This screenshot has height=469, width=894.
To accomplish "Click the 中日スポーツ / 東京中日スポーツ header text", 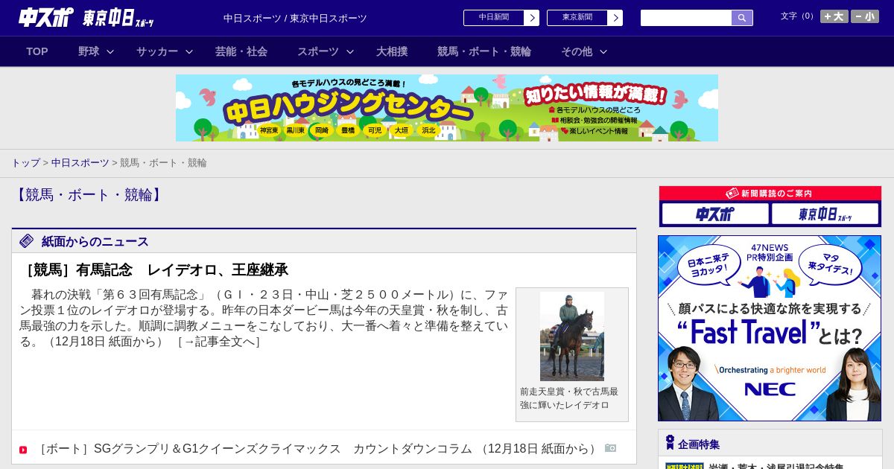I will 295,19.
